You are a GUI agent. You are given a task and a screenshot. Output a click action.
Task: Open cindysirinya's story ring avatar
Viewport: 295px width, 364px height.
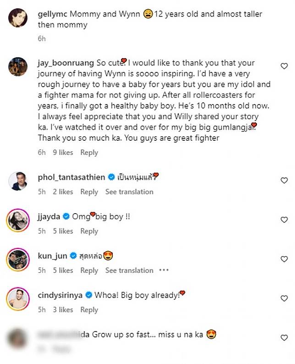pyautogui.click(x=18, y=299)
